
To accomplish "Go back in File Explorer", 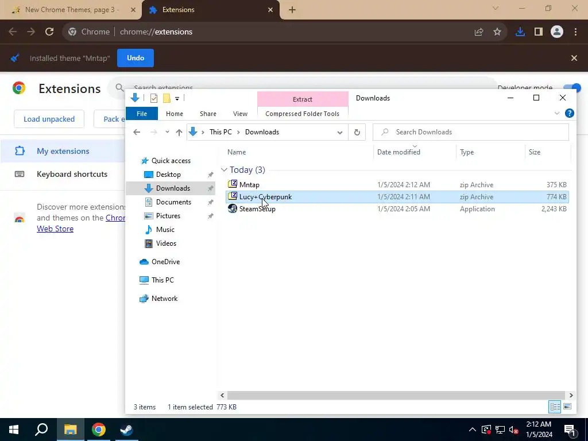I will click(x=137, y=132).
